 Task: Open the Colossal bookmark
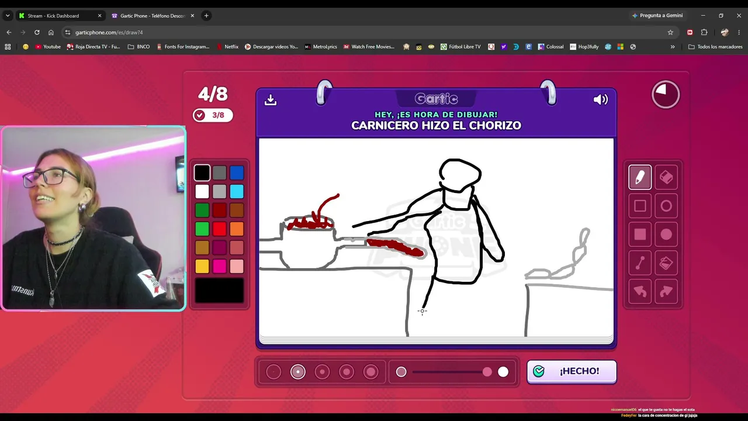pyautogui.click(x=551, y=47)
